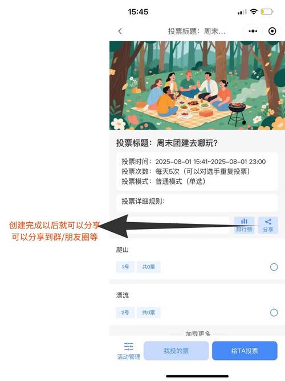Open the 排行榜 ranking chart icon
285x381 pixels.
point(244,225)
